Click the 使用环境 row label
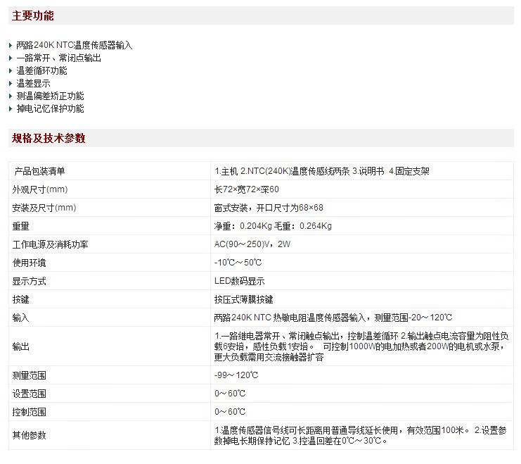The height and width of the screenshot is (464, 521). (x=29, y=263)
